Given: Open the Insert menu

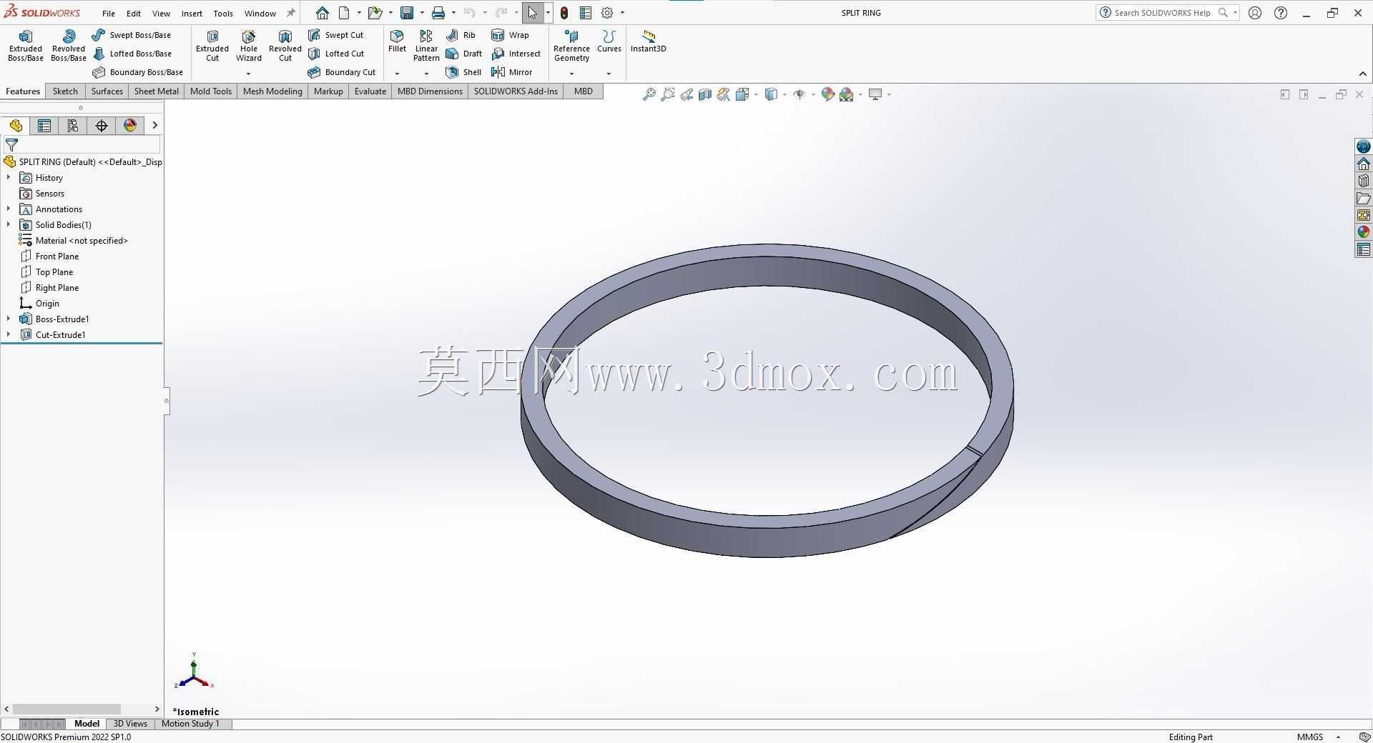Looking at the screenshot, I should tap(192, 14).
